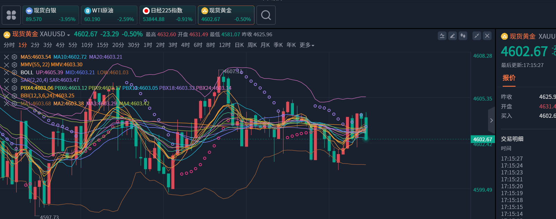This screenshot has height=219, width=556.
Task: Open settings for BOLL indicator
Action: (15, 73)
